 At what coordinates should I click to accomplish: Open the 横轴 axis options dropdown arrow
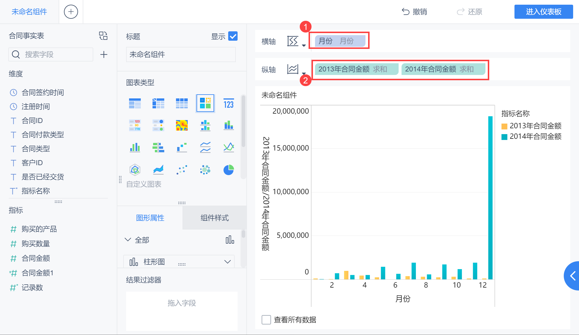click(304, 45)
